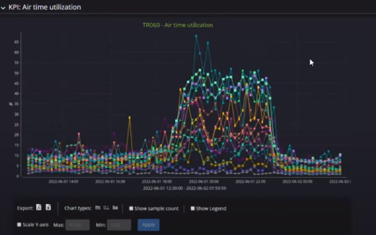Switch to bar chart type
The width and height of the screenshot is (376, 235).
(x=115, y=208)
